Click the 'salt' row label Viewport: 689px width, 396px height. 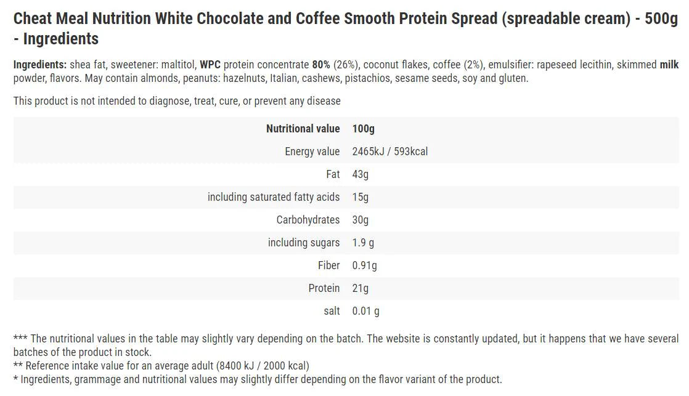[x=332, y=311]
